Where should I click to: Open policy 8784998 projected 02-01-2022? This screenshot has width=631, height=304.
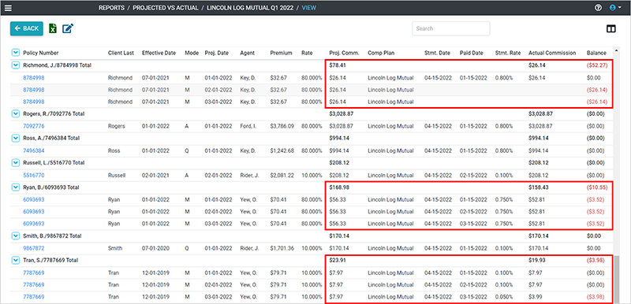click(x=34, y=90)
